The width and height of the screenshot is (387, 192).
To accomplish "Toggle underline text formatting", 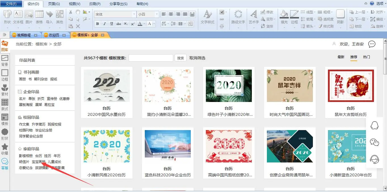I will pyautogui.click(x=112, y=24).
